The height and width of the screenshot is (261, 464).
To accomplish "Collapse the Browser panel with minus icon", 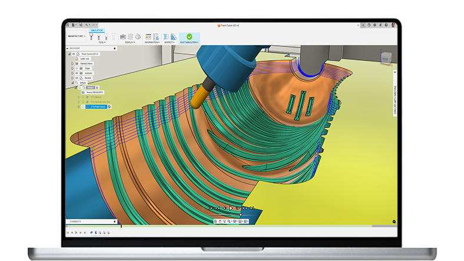I will [68, 48].
